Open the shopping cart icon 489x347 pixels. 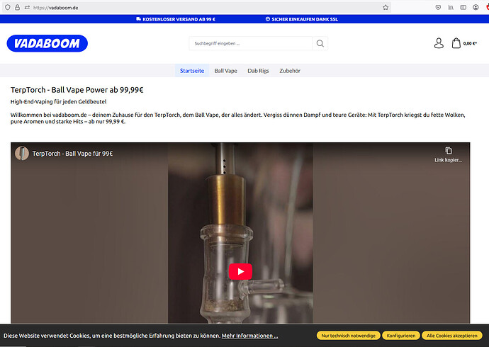pos(456,43)
